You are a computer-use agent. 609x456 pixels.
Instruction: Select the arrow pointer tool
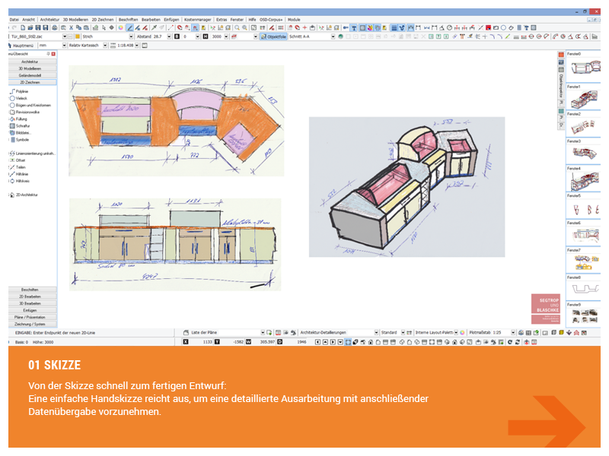tap(104, 27)
